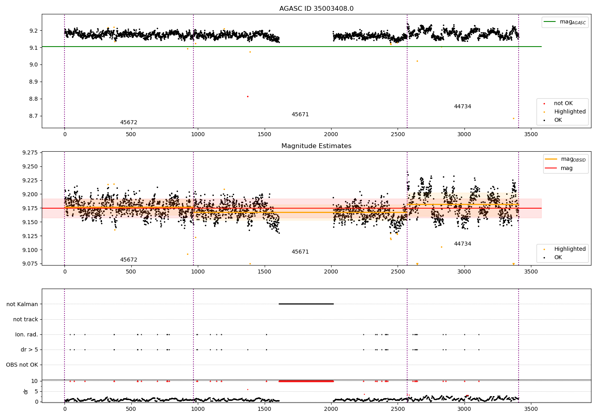
Task: Click label "45672" in the Magnitude Estimates plot
Action: [129, 260]
